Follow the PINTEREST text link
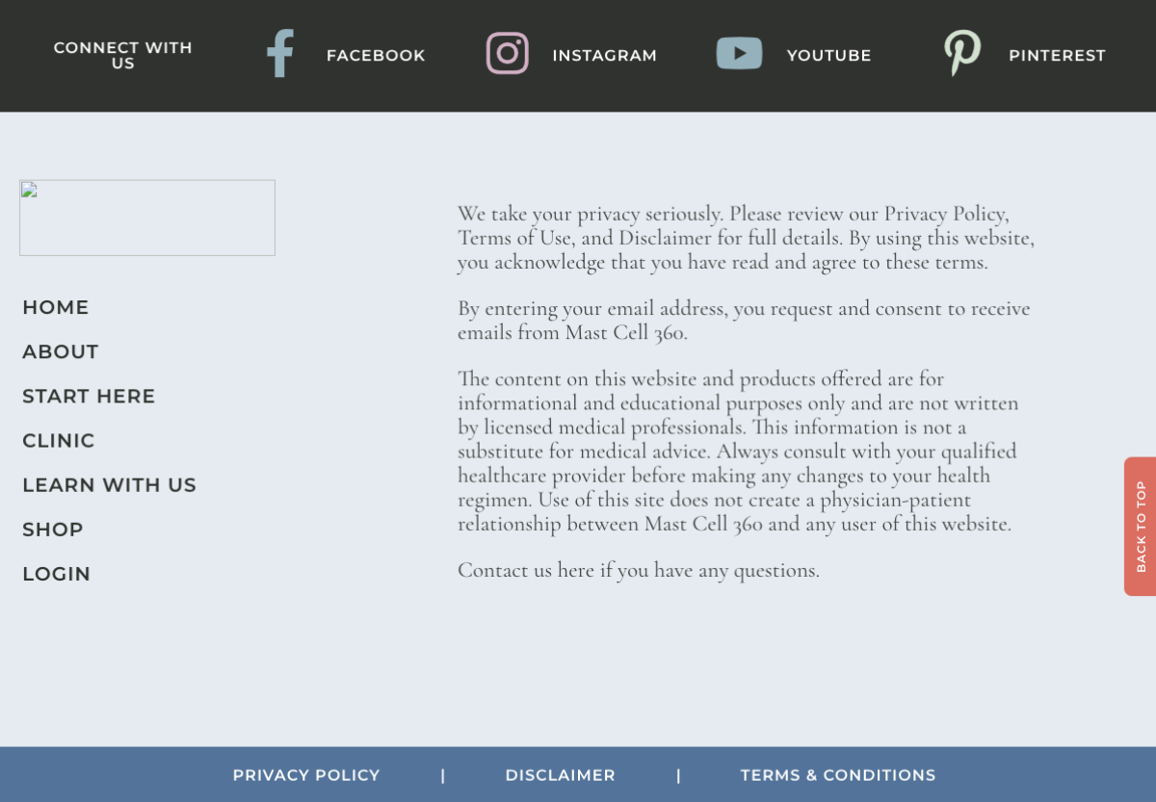The image size is (1156, 802). [1057, 56]
